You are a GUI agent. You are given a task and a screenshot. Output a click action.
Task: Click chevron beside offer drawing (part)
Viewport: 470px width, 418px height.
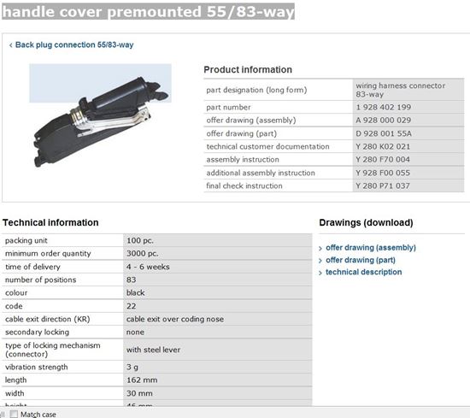(x=320, y=261)
